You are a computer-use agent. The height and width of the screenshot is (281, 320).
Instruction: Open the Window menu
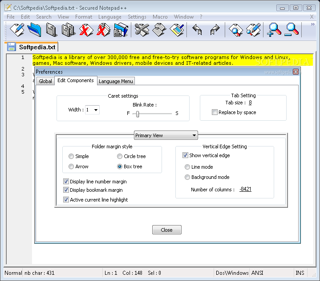tap(184, 17)
